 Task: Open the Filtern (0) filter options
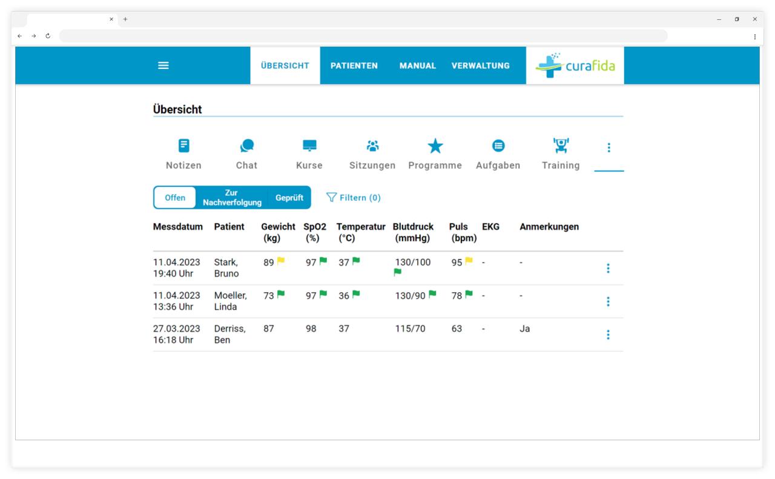coord(354,198)
